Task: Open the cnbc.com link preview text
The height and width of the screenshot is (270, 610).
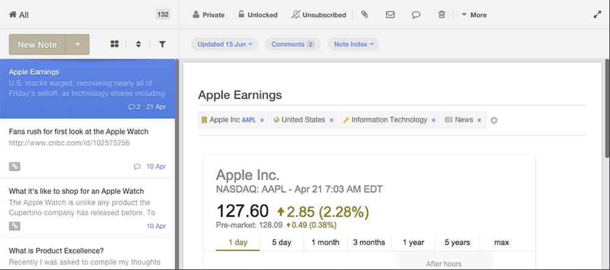Action: click(x=69, y=143)
